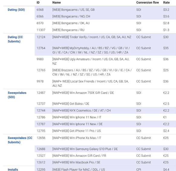Image resolution: width=176 pixels, height=171 pixels.
Task: Click the Conversion flow column header
Action: [x=148, y=2]
